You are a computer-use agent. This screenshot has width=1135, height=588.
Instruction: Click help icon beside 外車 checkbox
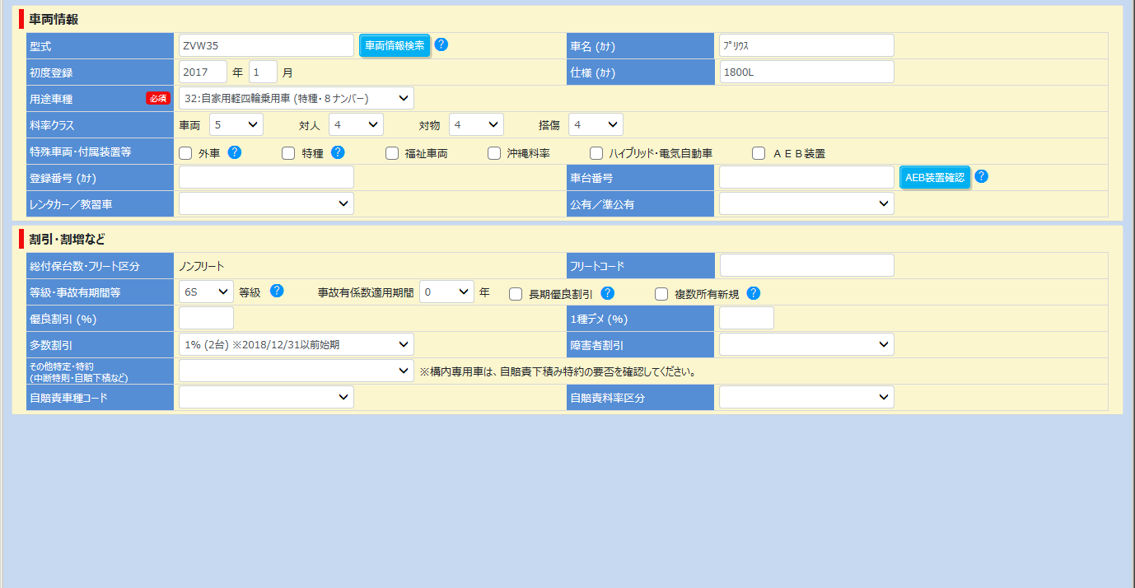tap(235, 152)
